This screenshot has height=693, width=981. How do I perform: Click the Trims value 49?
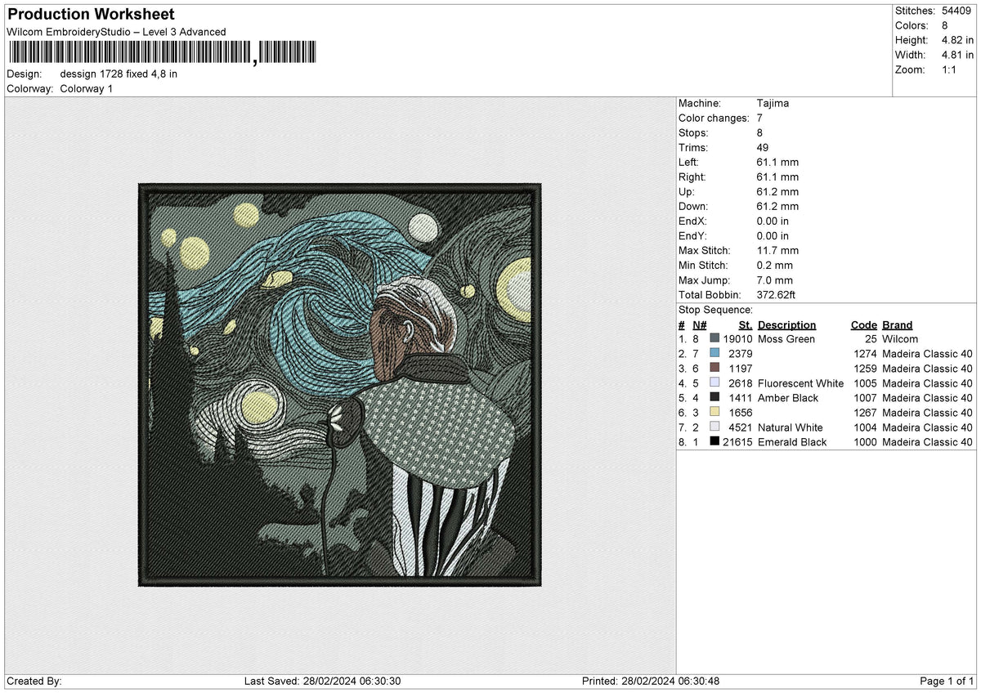click(764, 148)
